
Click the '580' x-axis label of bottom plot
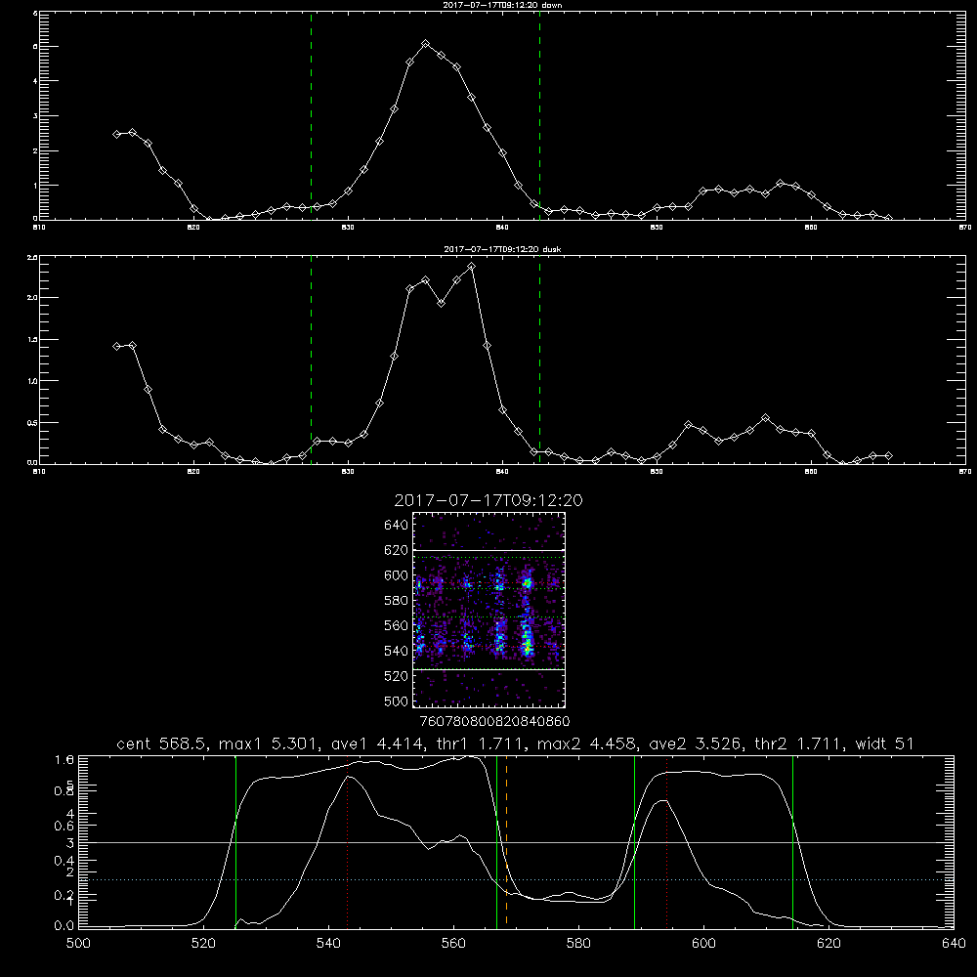578,944
